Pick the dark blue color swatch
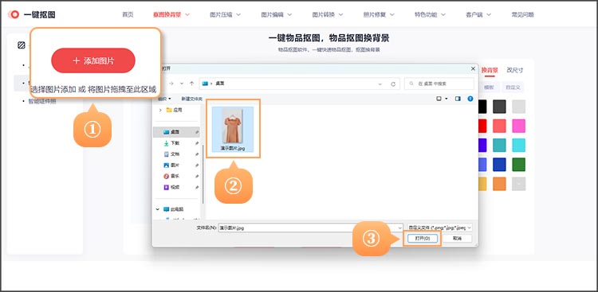 499,165
